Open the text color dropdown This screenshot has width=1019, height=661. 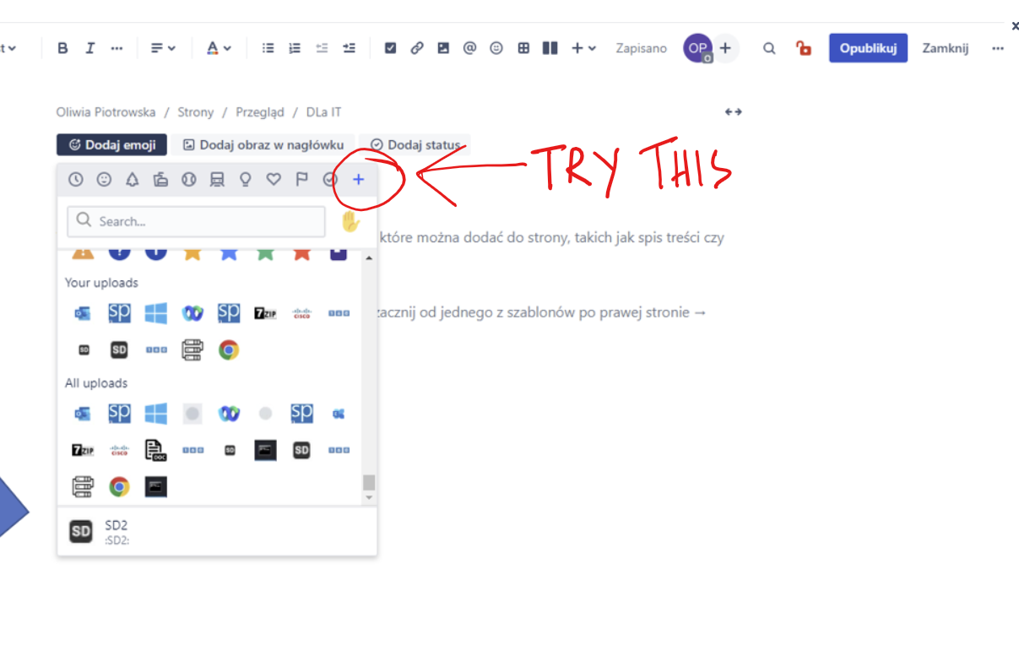pos(219,48)
